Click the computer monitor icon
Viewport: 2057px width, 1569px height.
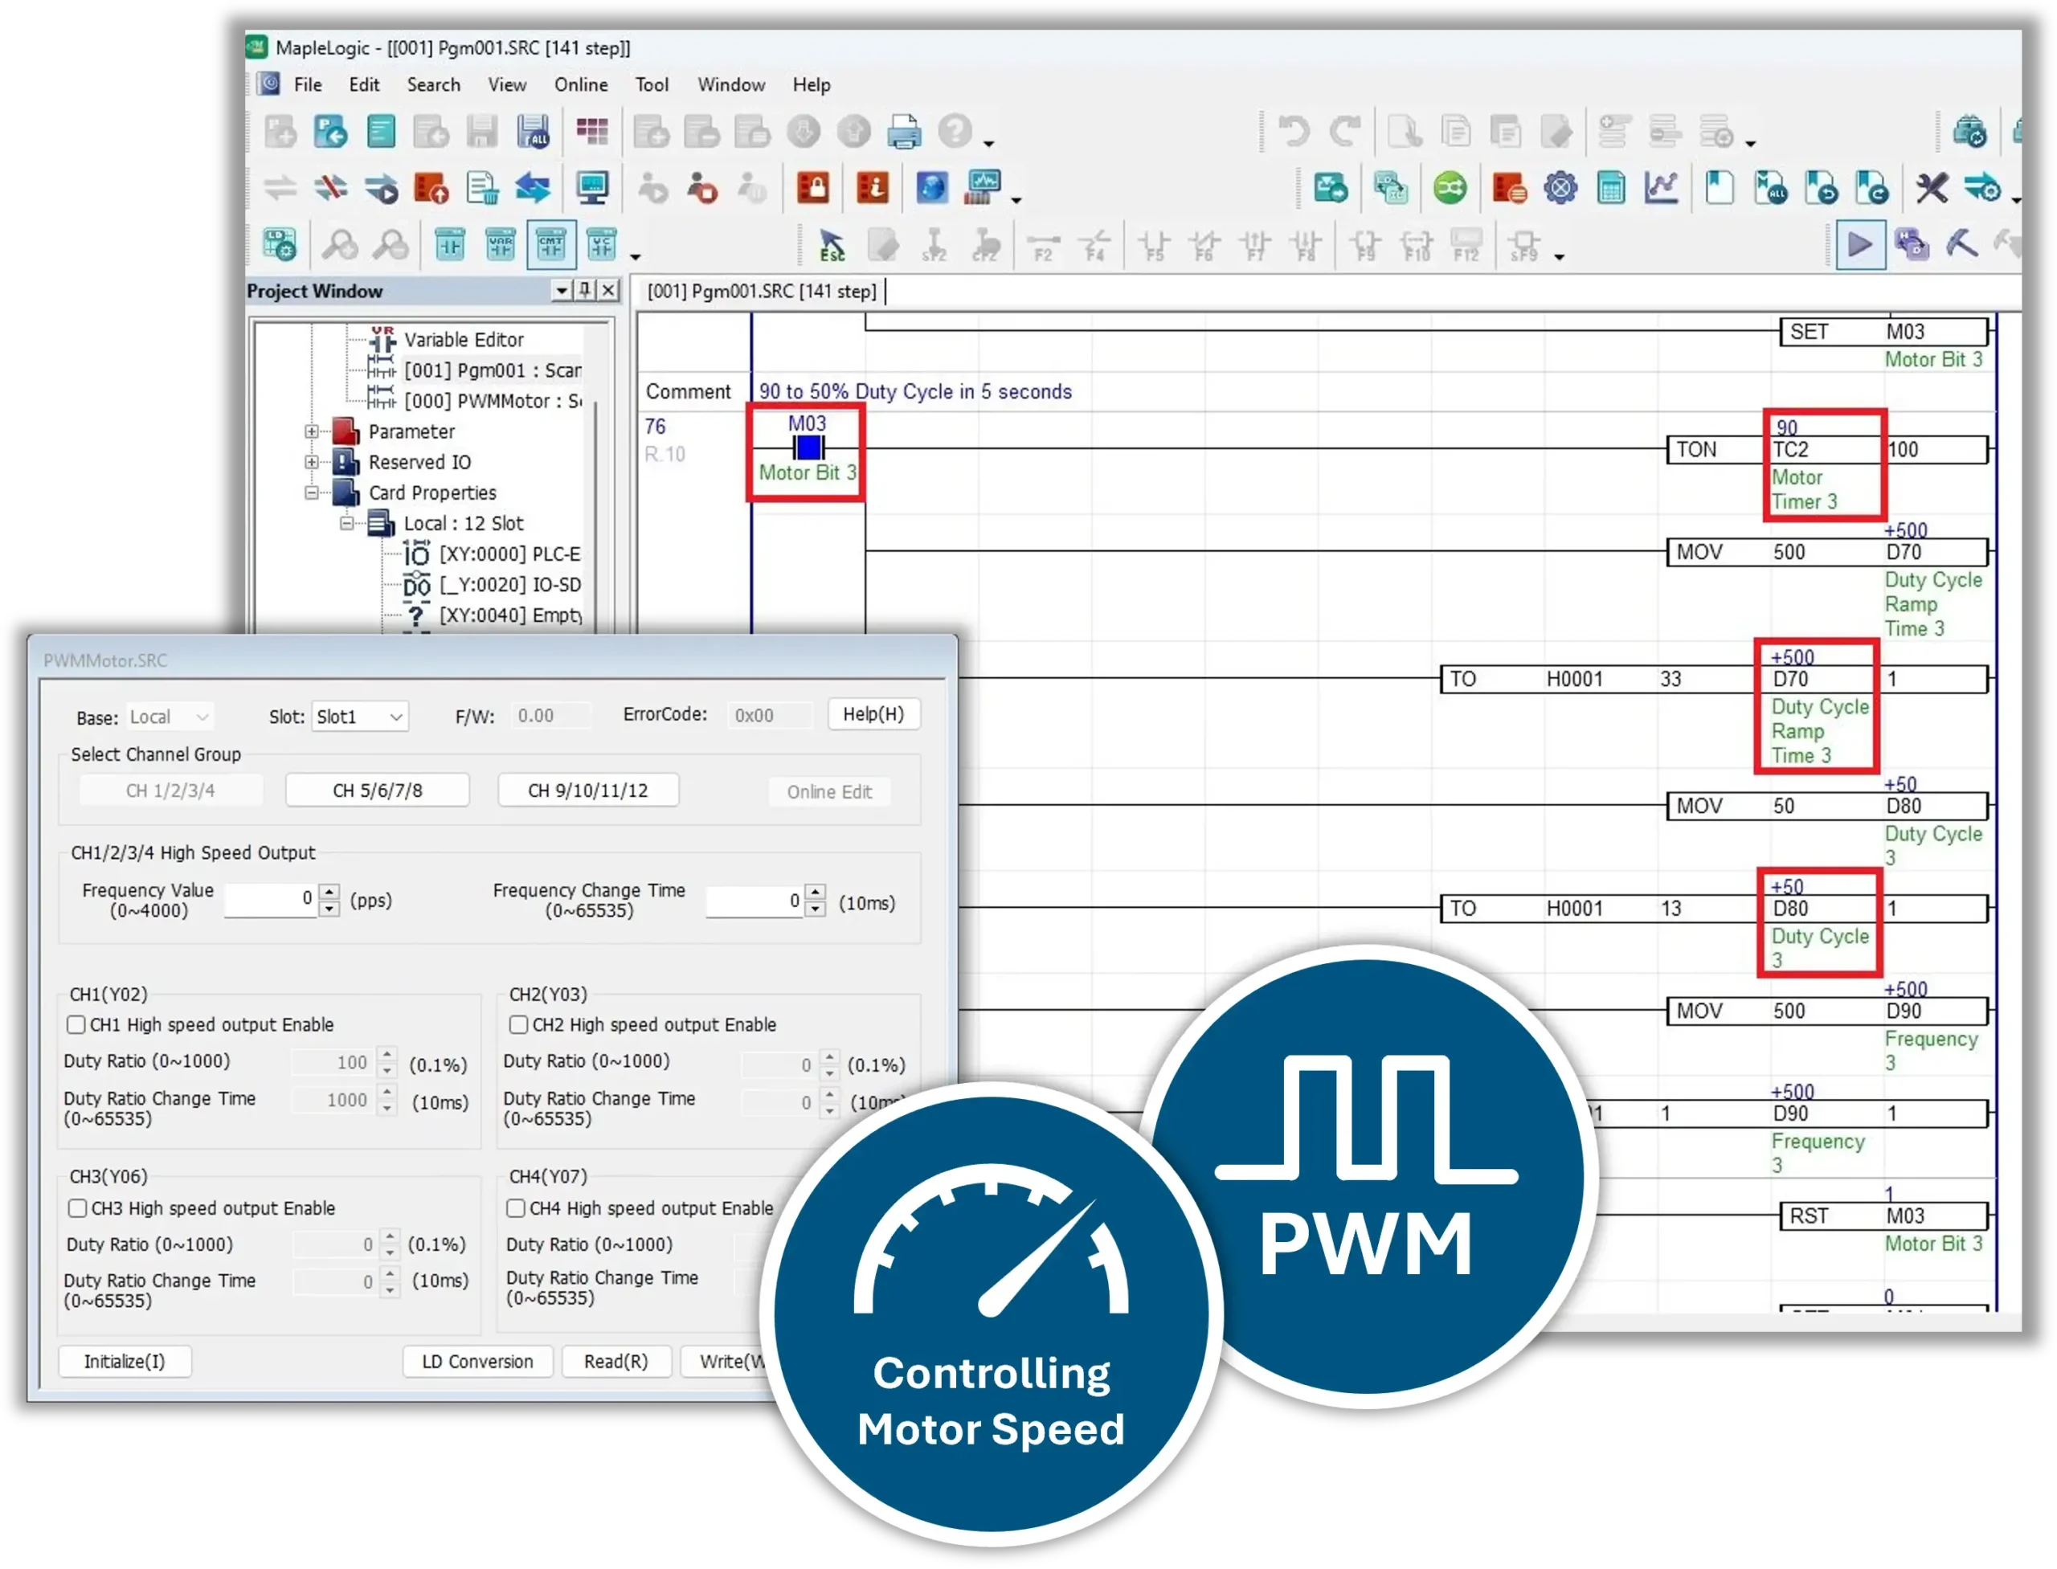coord(591,189)
